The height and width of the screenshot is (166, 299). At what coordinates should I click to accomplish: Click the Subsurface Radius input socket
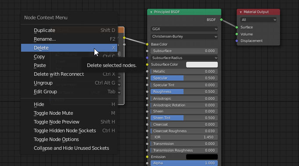click(x=147, y=58)
